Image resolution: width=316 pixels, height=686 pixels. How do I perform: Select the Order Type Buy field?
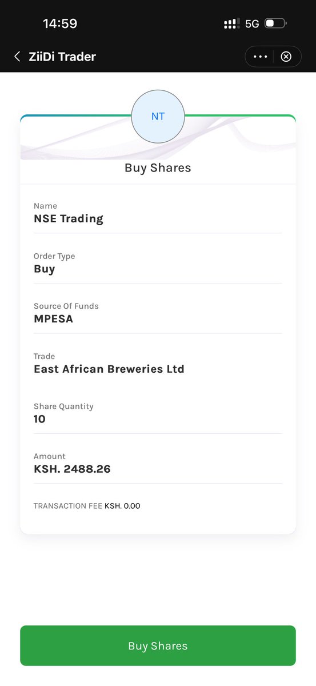click(158, 263)
